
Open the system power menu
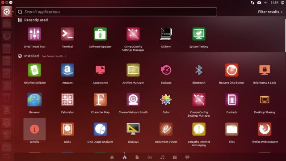pyautogui.click(x=282, y=2)
